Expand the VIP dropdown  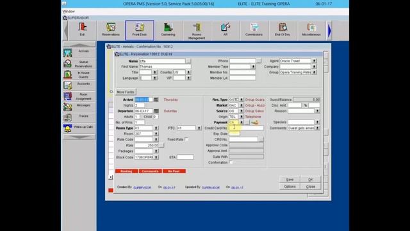tap(188, 78)
